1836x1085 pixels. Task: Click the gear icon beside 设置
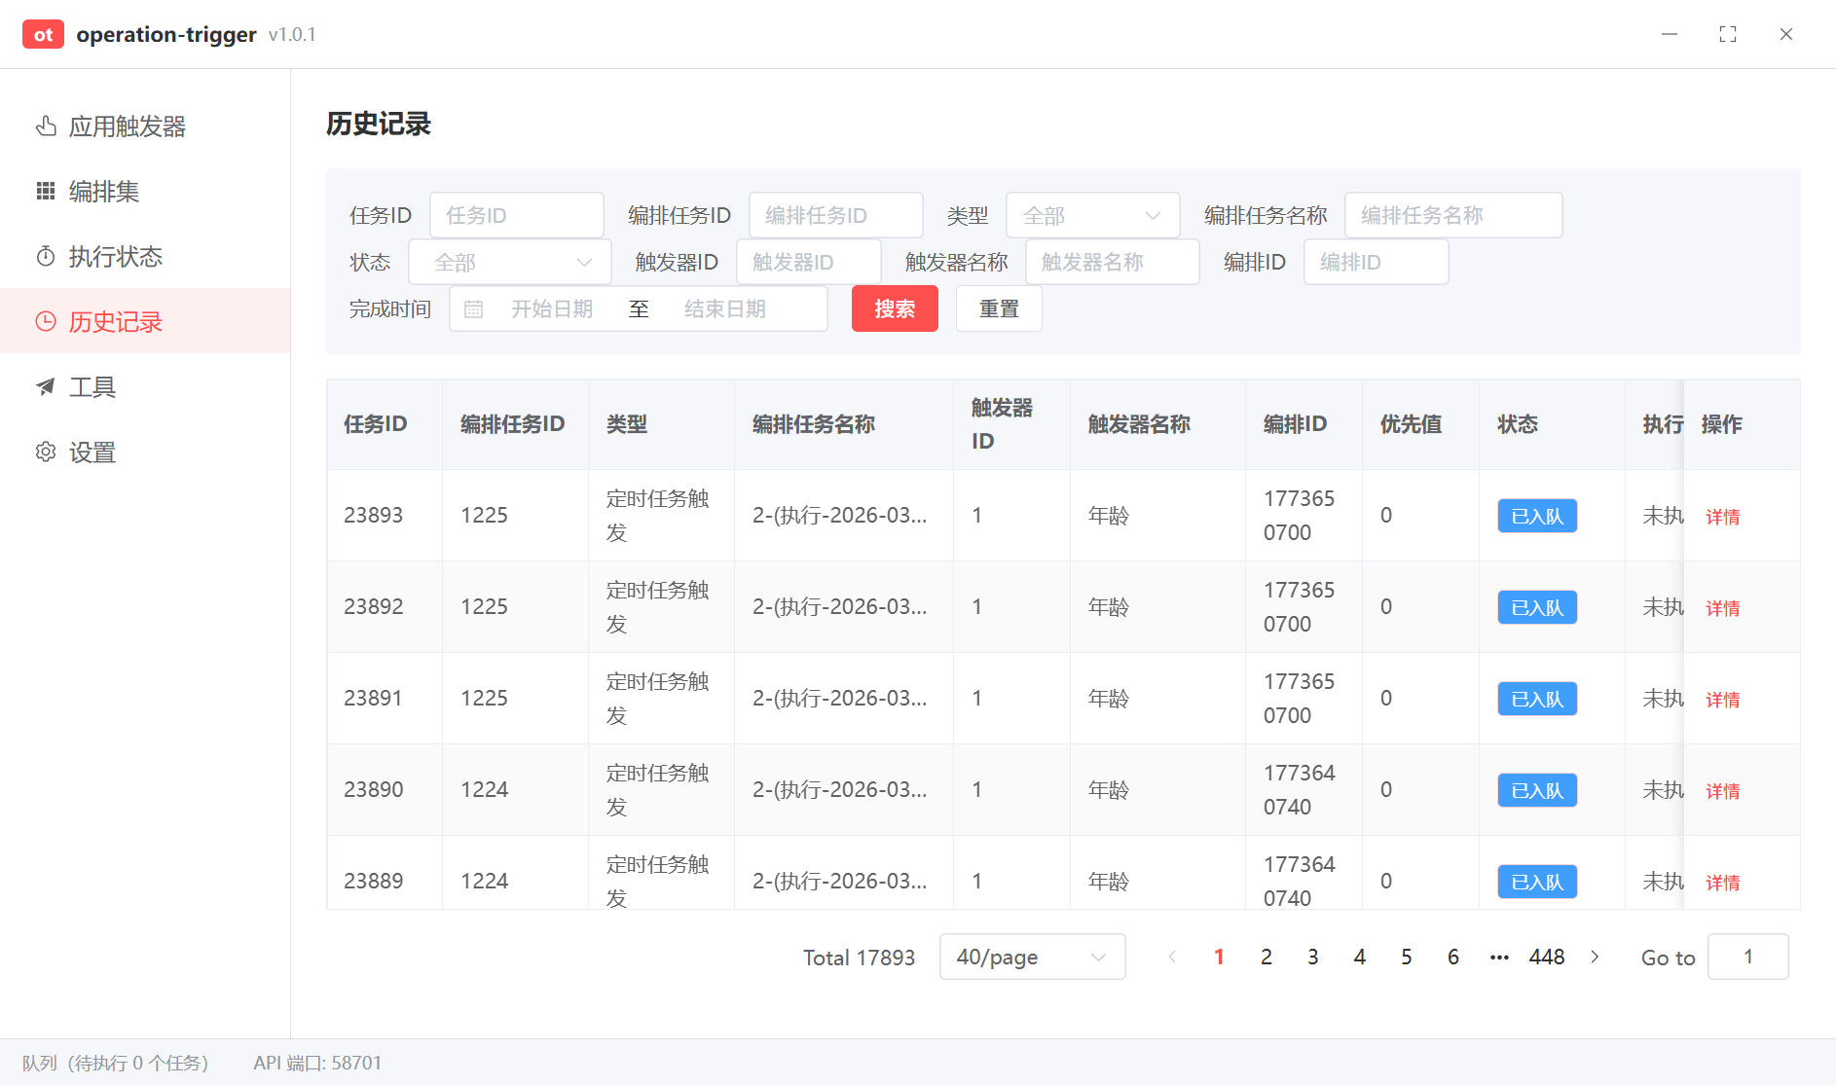(46, 452)
